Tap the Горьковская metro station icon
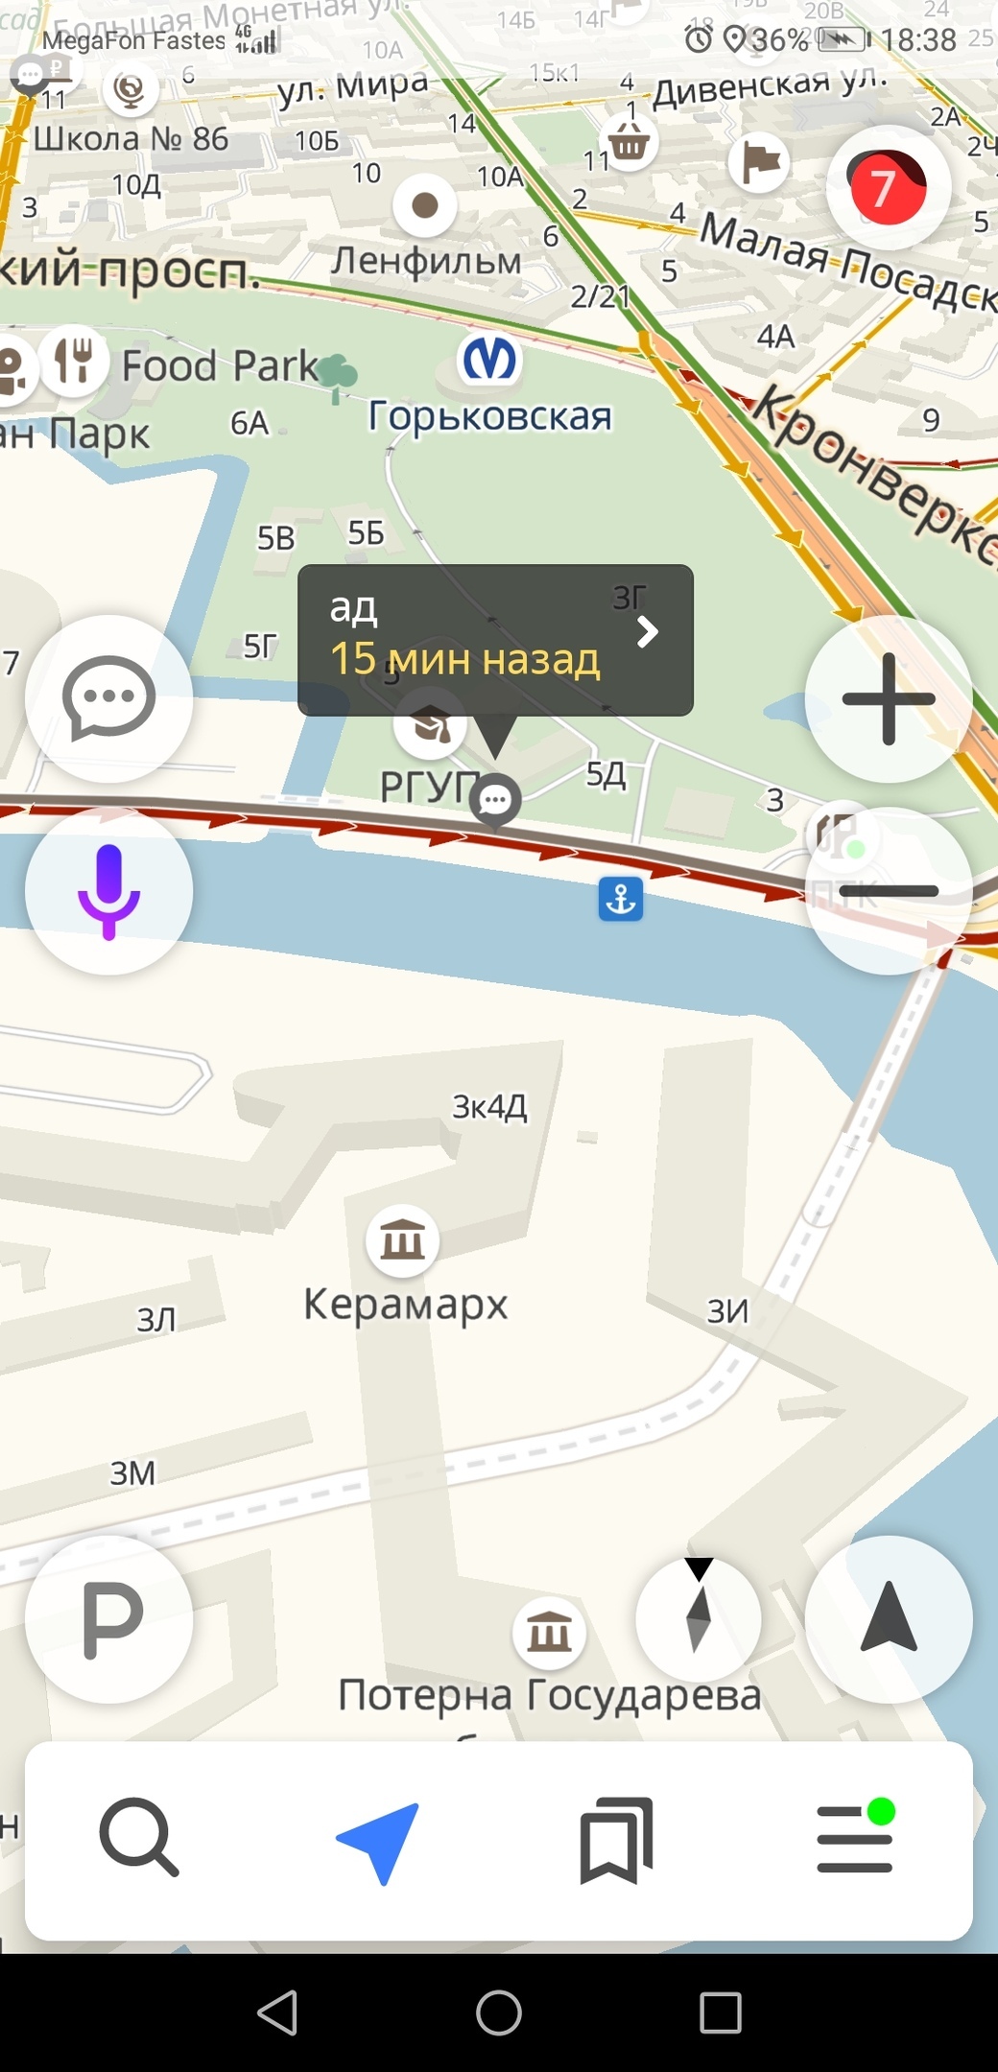 click(x=489, y=360)
